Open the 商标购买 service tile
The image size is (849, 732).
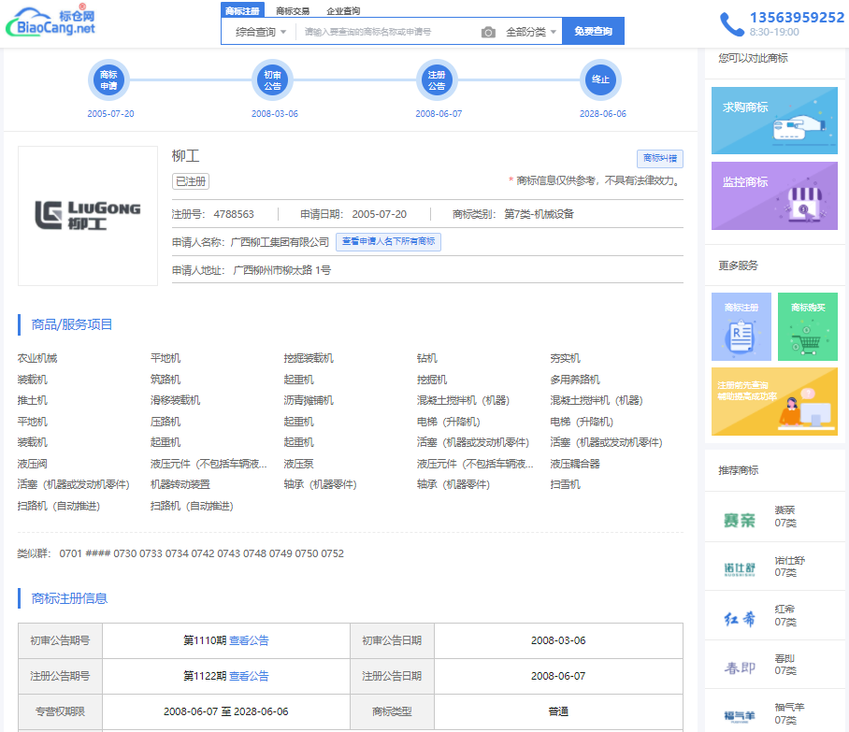807,326
